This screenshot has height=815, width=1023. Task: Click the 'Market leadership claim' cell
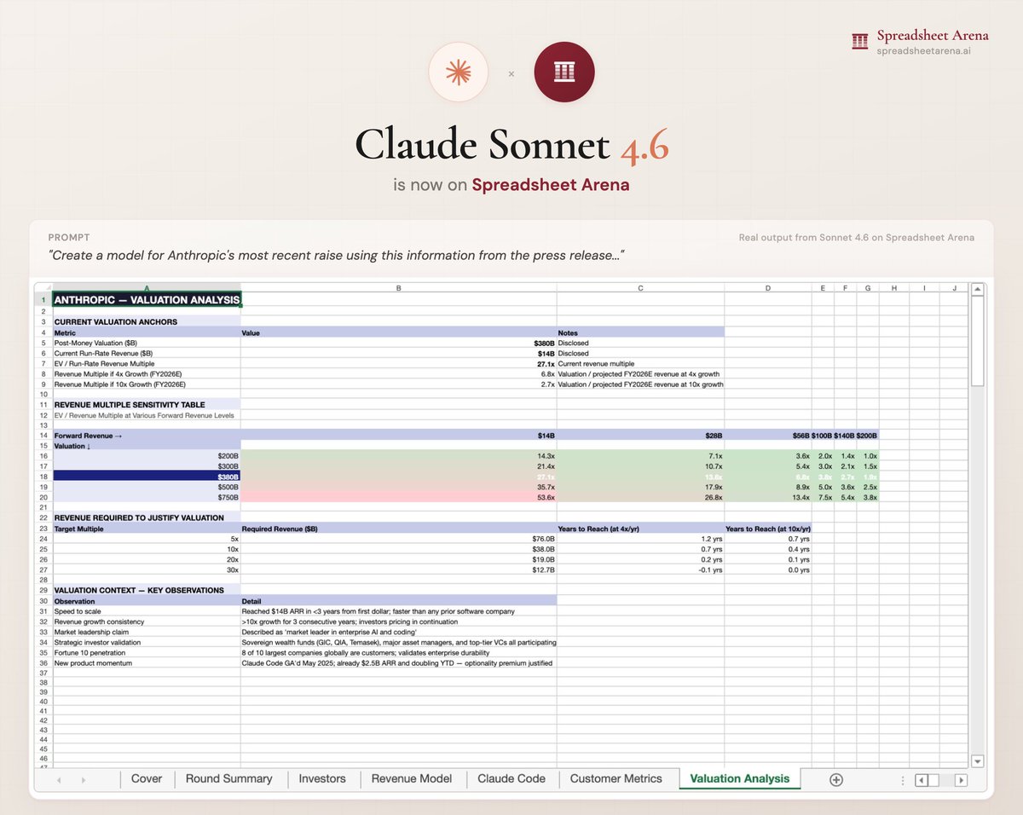click(x=147, y=632)
